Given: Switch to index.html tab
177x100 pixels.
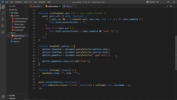Looking at the screenshot, I should tap(36, 6).
